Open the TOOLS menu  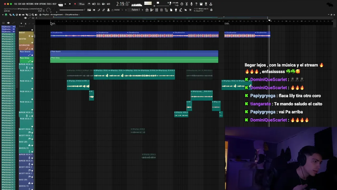(49, 4)
